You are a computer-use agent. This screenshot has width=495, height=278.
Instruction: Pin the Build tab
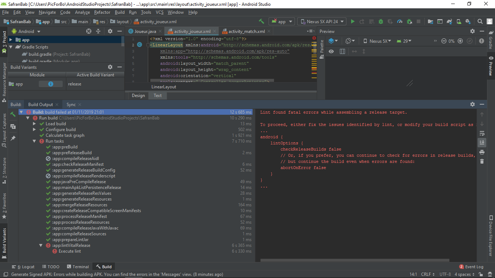(13, 138)
